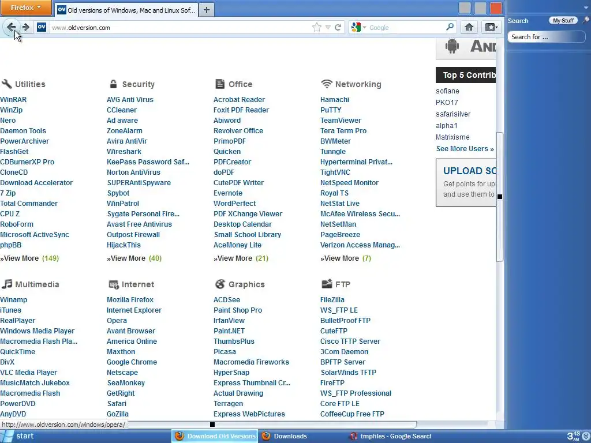Viewport: 591px width, 443px height.
Task: Open the orange Firefox menu button
Action: tap(26, 7)
